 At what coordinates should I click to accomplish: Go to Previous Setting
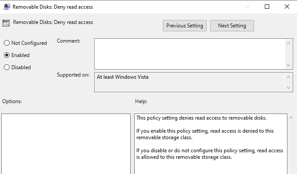pos(185,26)
